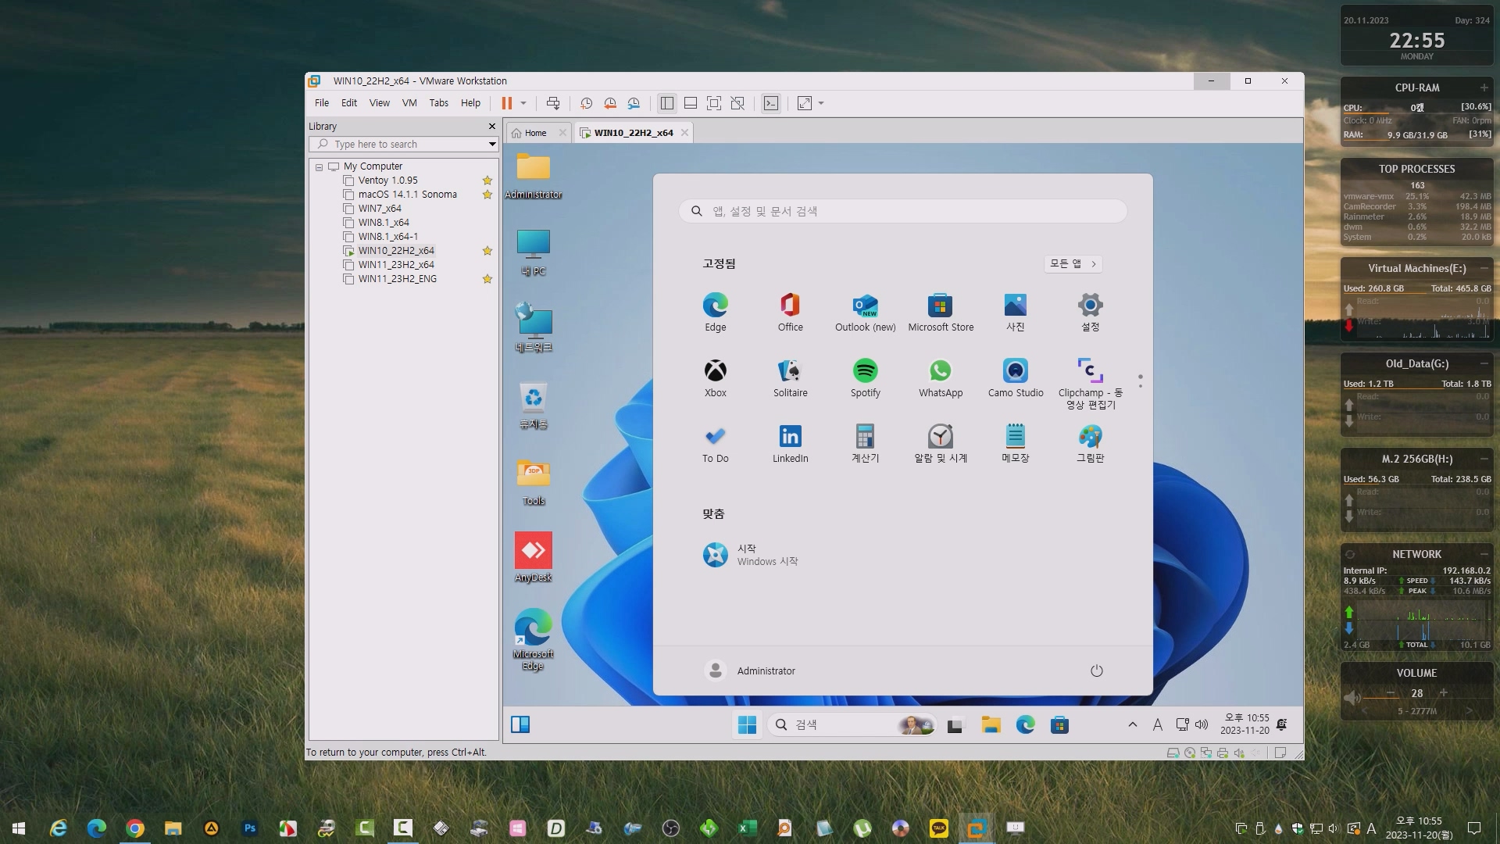The width and height of the screenshot is (1500, 844).
Task: Open the To Do pinned app
Action: pos(715,443)
